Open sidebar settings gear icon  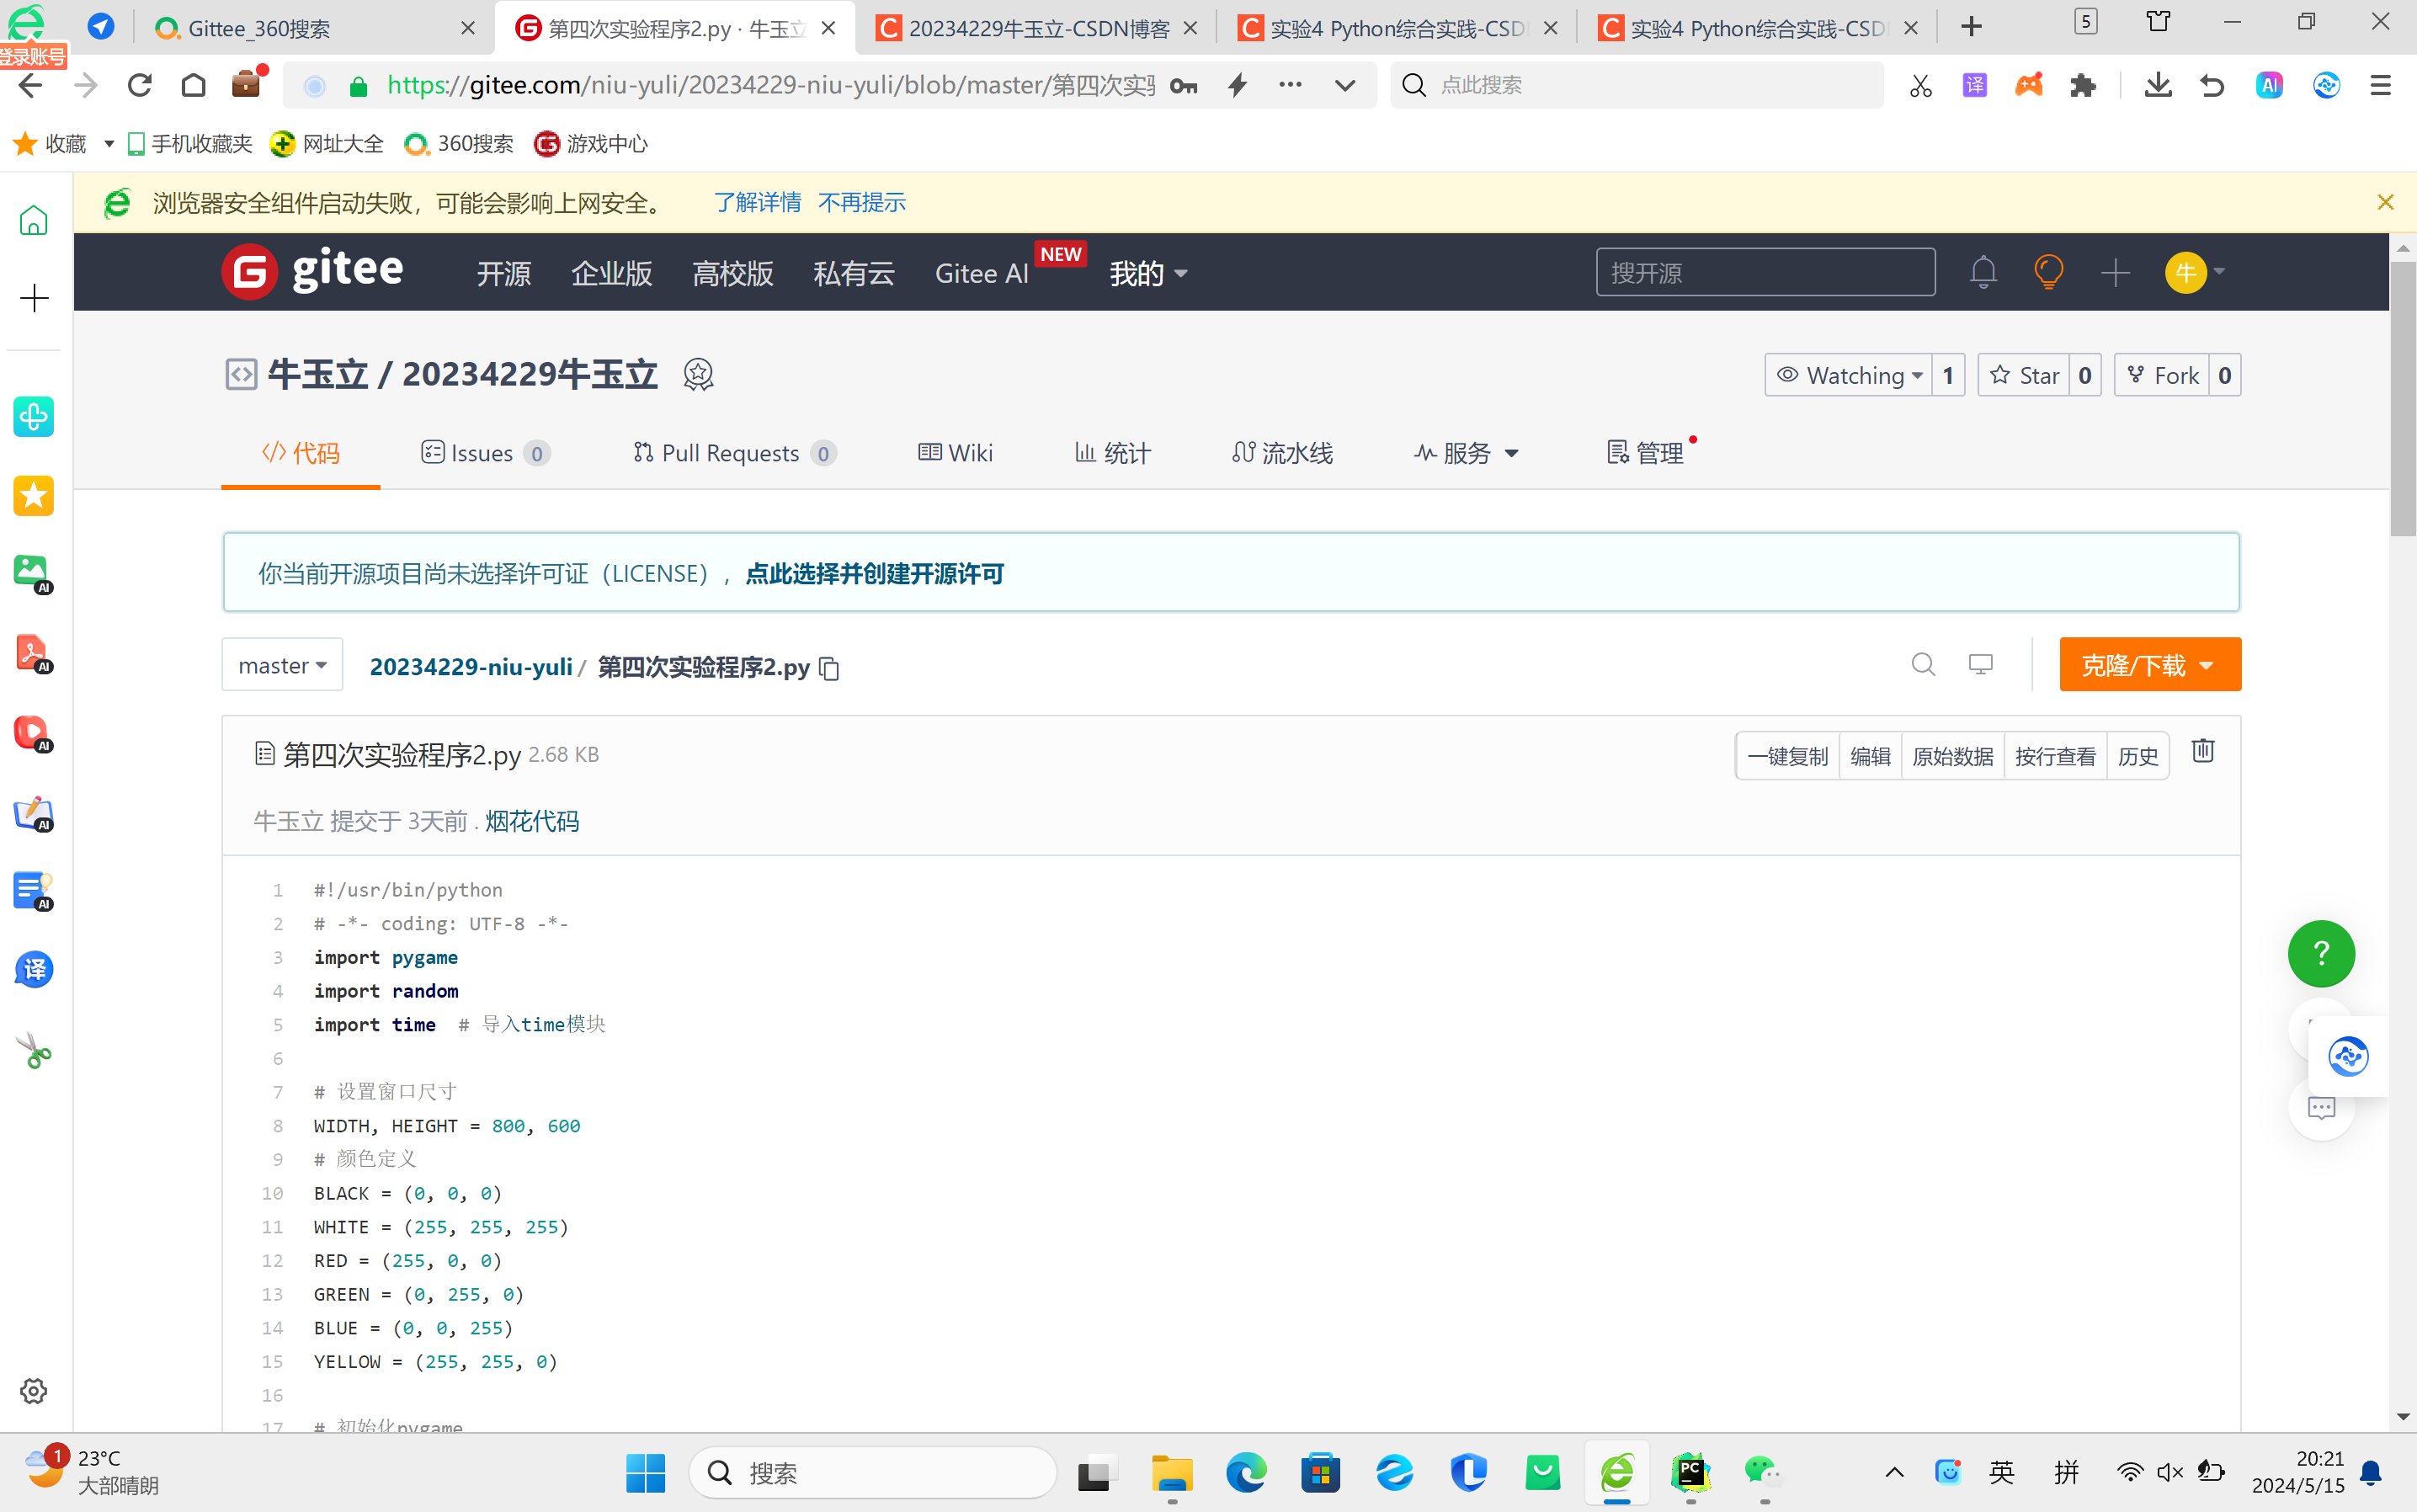coord(34,1390)
